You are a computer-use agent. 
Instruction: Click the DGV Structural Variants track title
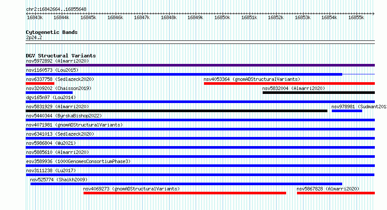61,56
